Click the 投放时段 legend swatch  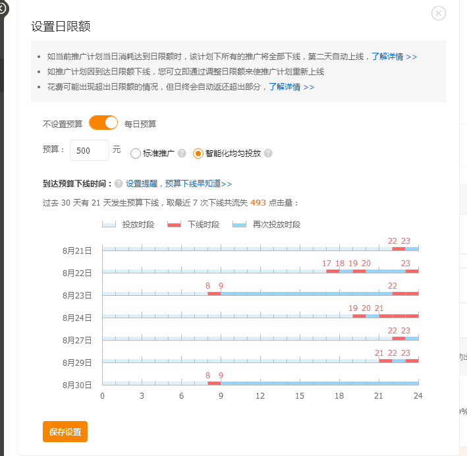109,225
